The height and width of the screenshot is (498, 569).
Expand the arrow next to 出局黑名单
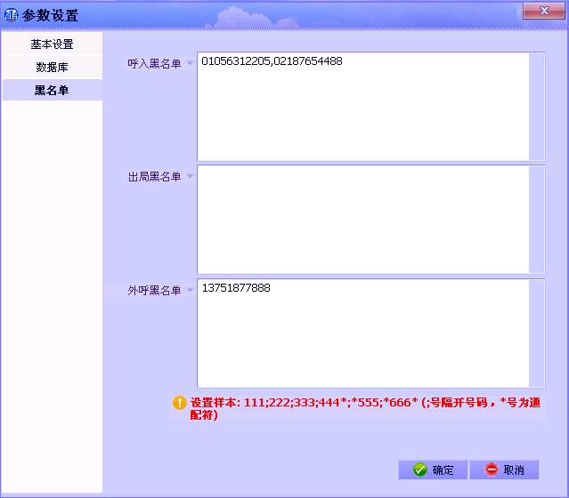[189, 177]
